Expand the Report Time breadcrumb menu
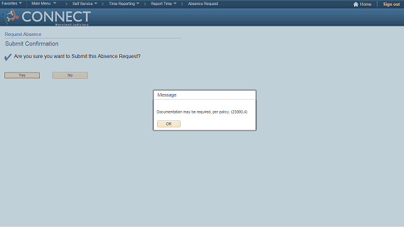The width and height of the screenshot is (404, 227). 163,4
